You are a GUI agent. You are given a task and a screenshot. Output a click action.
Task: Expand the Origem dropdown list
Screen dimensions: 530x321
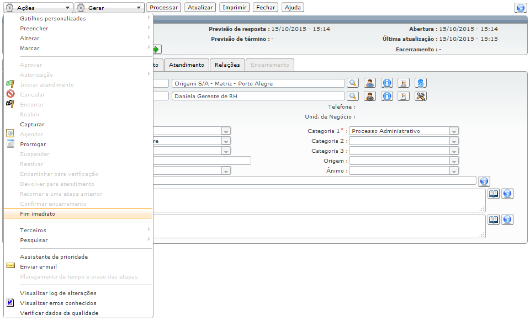(x=454, y=161)
